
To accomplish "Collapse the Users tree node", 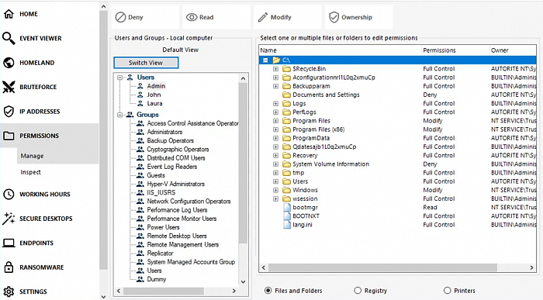I will [119, 78].
